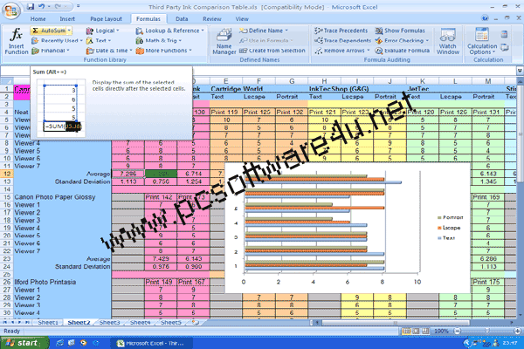Insert a new worksheet tab

[196, 323]
